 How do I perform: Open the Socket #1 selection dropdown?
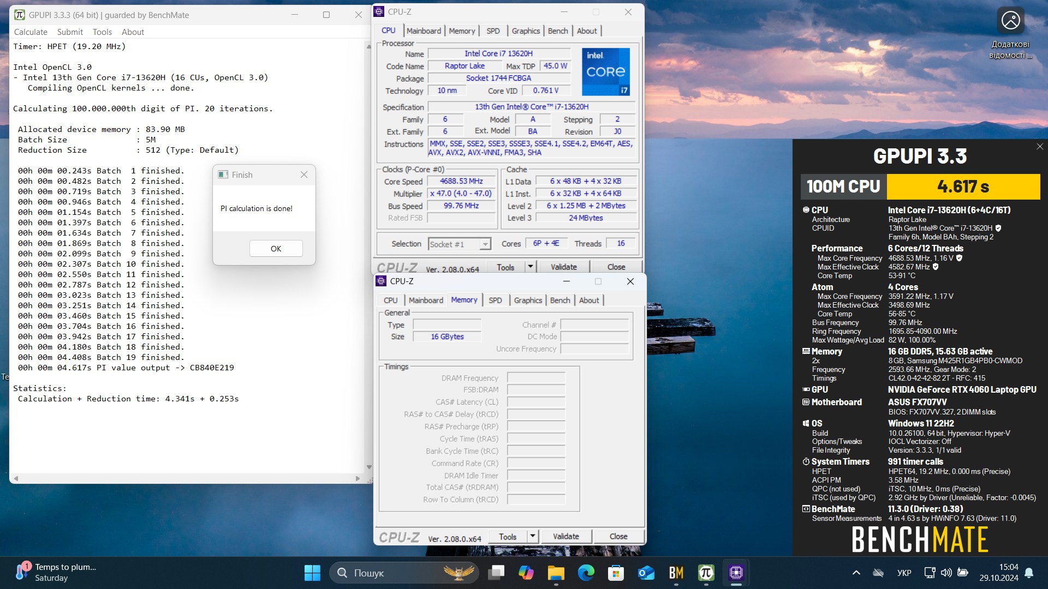click(x=460, y=244)
